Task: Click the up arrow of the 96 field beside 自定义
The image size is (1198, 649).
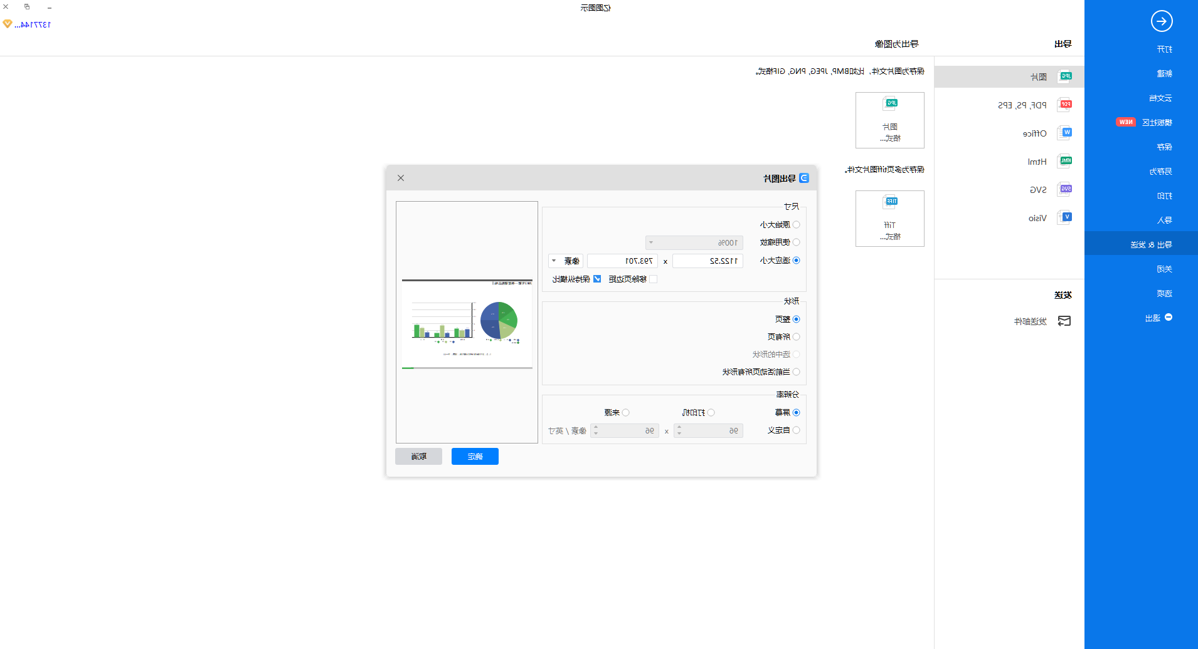Action: [x=679, y=427]
